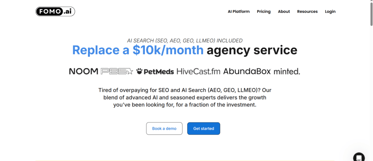Click the HiveCast.fm logo

tap(199, 71)
